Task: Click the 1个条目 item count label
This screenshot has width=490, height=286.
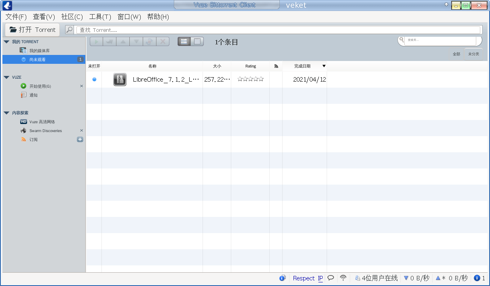Action: (x=226, y=42)
